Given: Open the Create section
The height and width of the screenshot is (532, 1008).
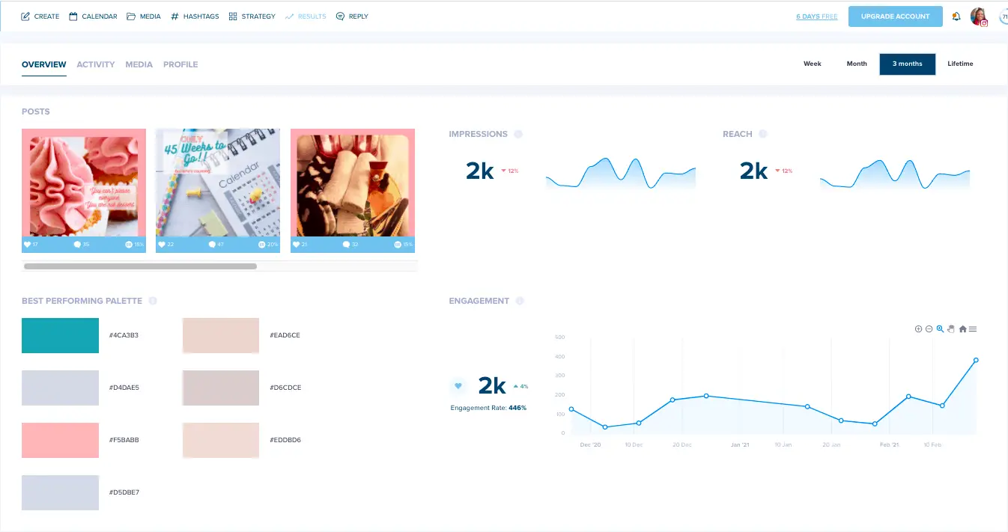Looking at the screenshot, I should [40, 16].
